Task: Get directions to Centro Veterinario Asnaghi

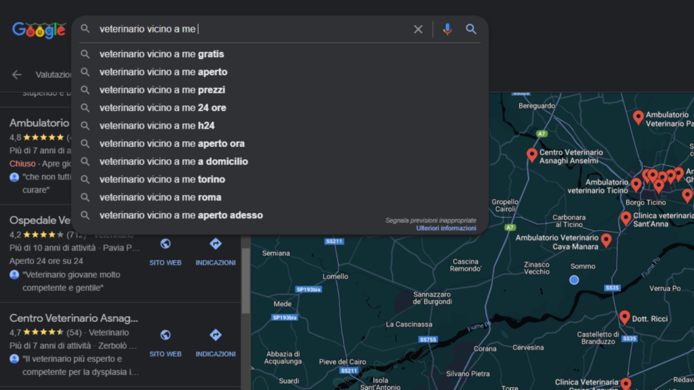Action: [x=216, y=335]
